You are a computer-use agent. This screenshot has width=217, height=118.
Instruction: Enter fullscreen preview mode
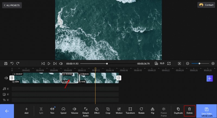[x=169, y=64]
